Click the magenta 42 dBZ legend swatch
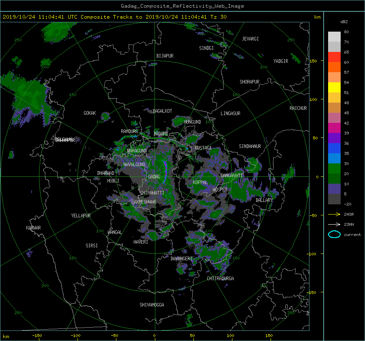Screen dimensions: 365x341 click(x=334, y=128)
